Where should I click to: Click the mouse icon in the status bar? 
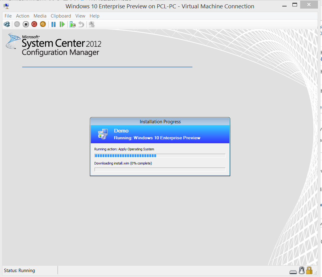click(302, 271)
